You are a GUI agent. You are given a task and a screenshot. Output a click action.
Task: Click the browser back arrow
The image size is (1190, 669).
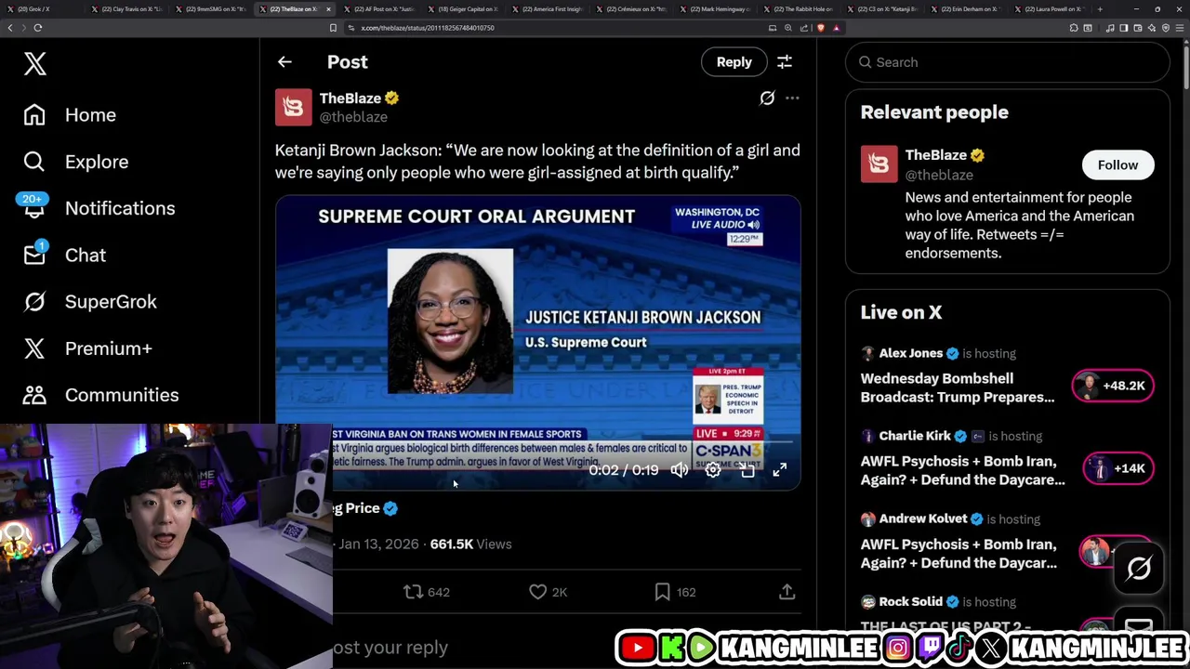point(10,28)
